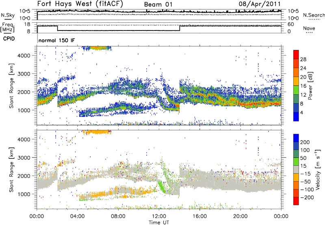Screen dimensions: 325x225
Task: Click the '2000' tick in the velocity panel
Action: coord(24,176)
